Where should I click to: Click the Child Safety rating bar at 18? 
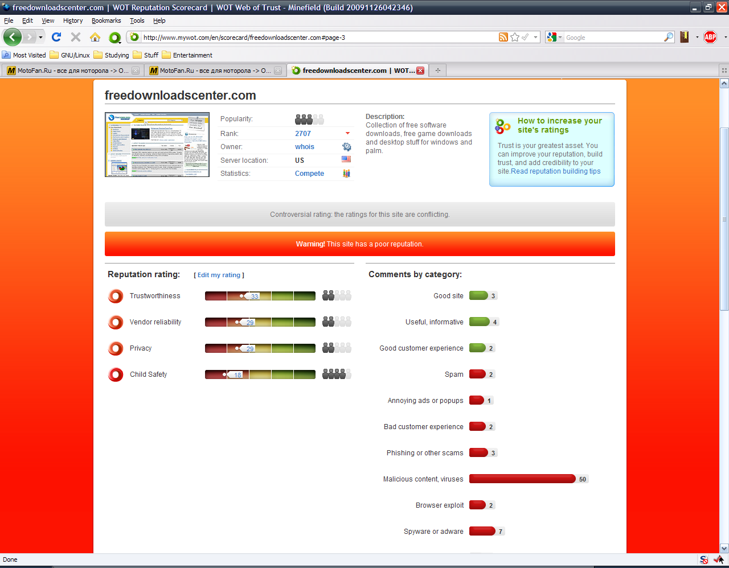[260, 374]
